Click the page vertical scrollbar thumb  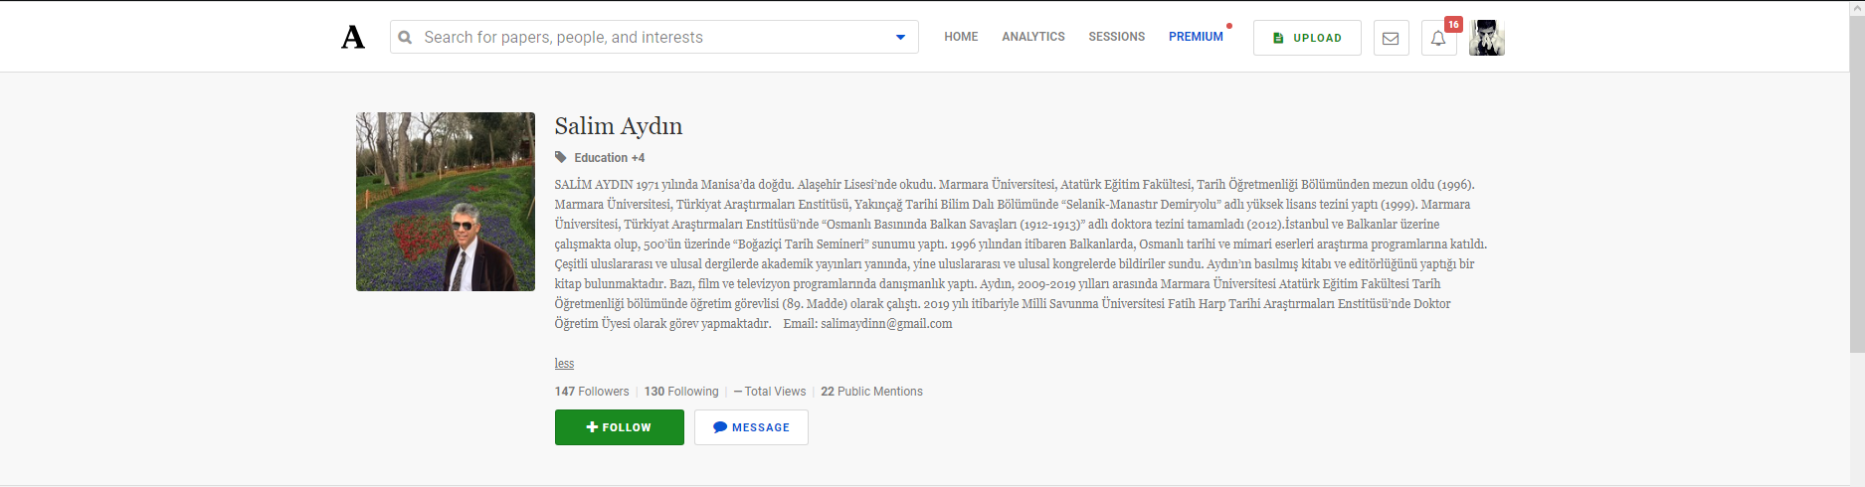1856,184
